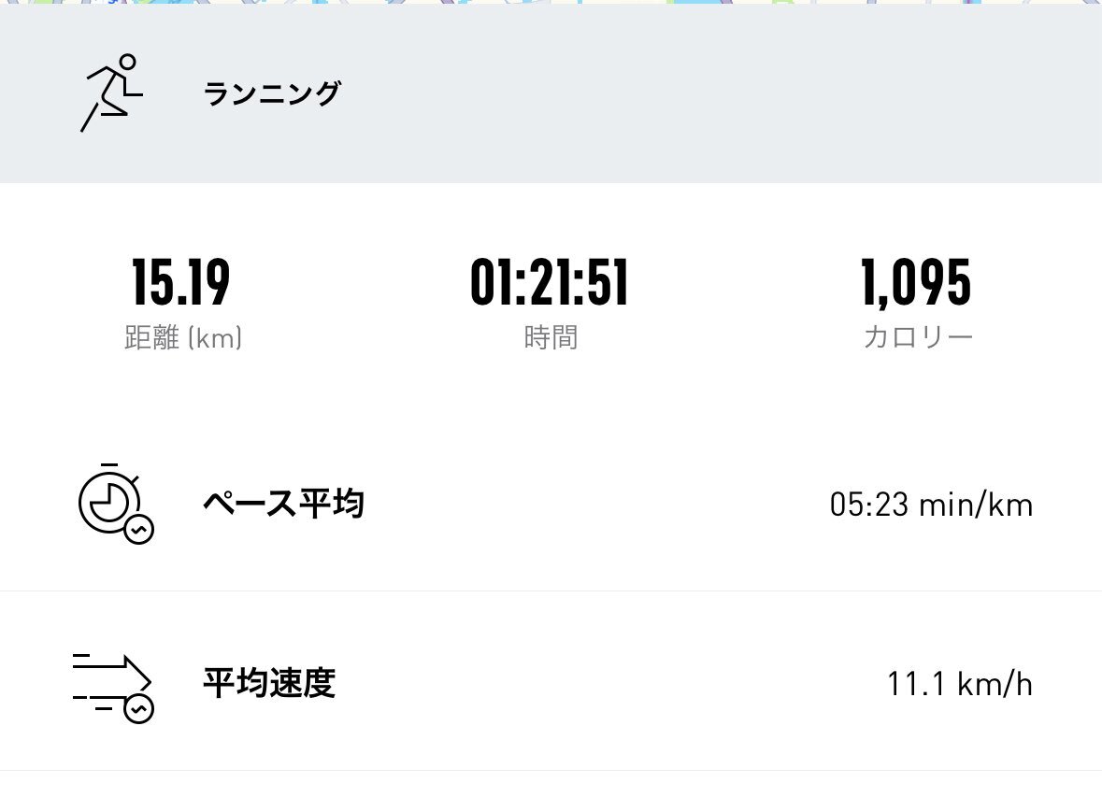Image resolution: width=1102 pixels, height=797 pixels.
Task: Tap the arrow average speed icon
Action: 113,688
